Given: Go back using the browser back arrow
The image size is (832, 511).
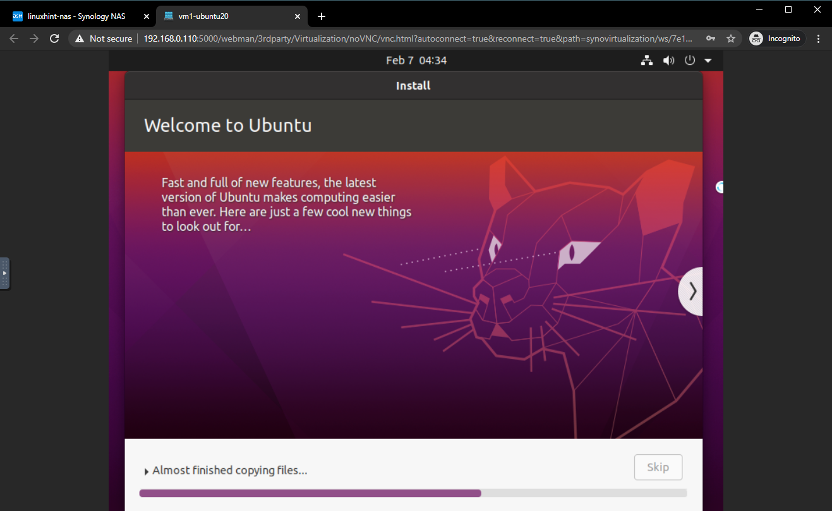Looking at the screenshot, I should pyautogui.click(x=14, y=38).
